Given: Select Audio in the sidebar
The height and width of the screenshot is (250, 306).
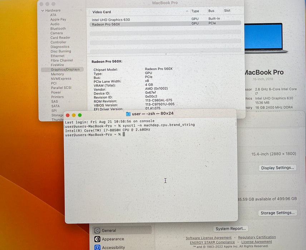Looking at the screenshot, I should [x=55, y=24].
